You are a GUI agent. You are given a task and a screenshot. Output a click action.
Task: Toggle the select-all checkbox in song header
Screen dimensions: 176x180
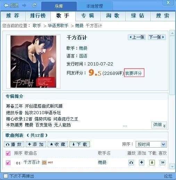[8, 153]
